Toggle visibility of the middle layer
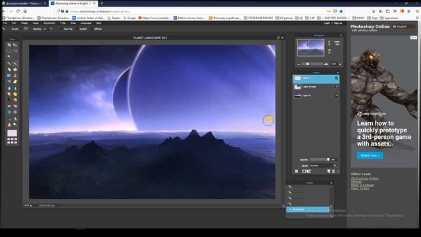Screen dimensions: 421x237 coord(336,87)
